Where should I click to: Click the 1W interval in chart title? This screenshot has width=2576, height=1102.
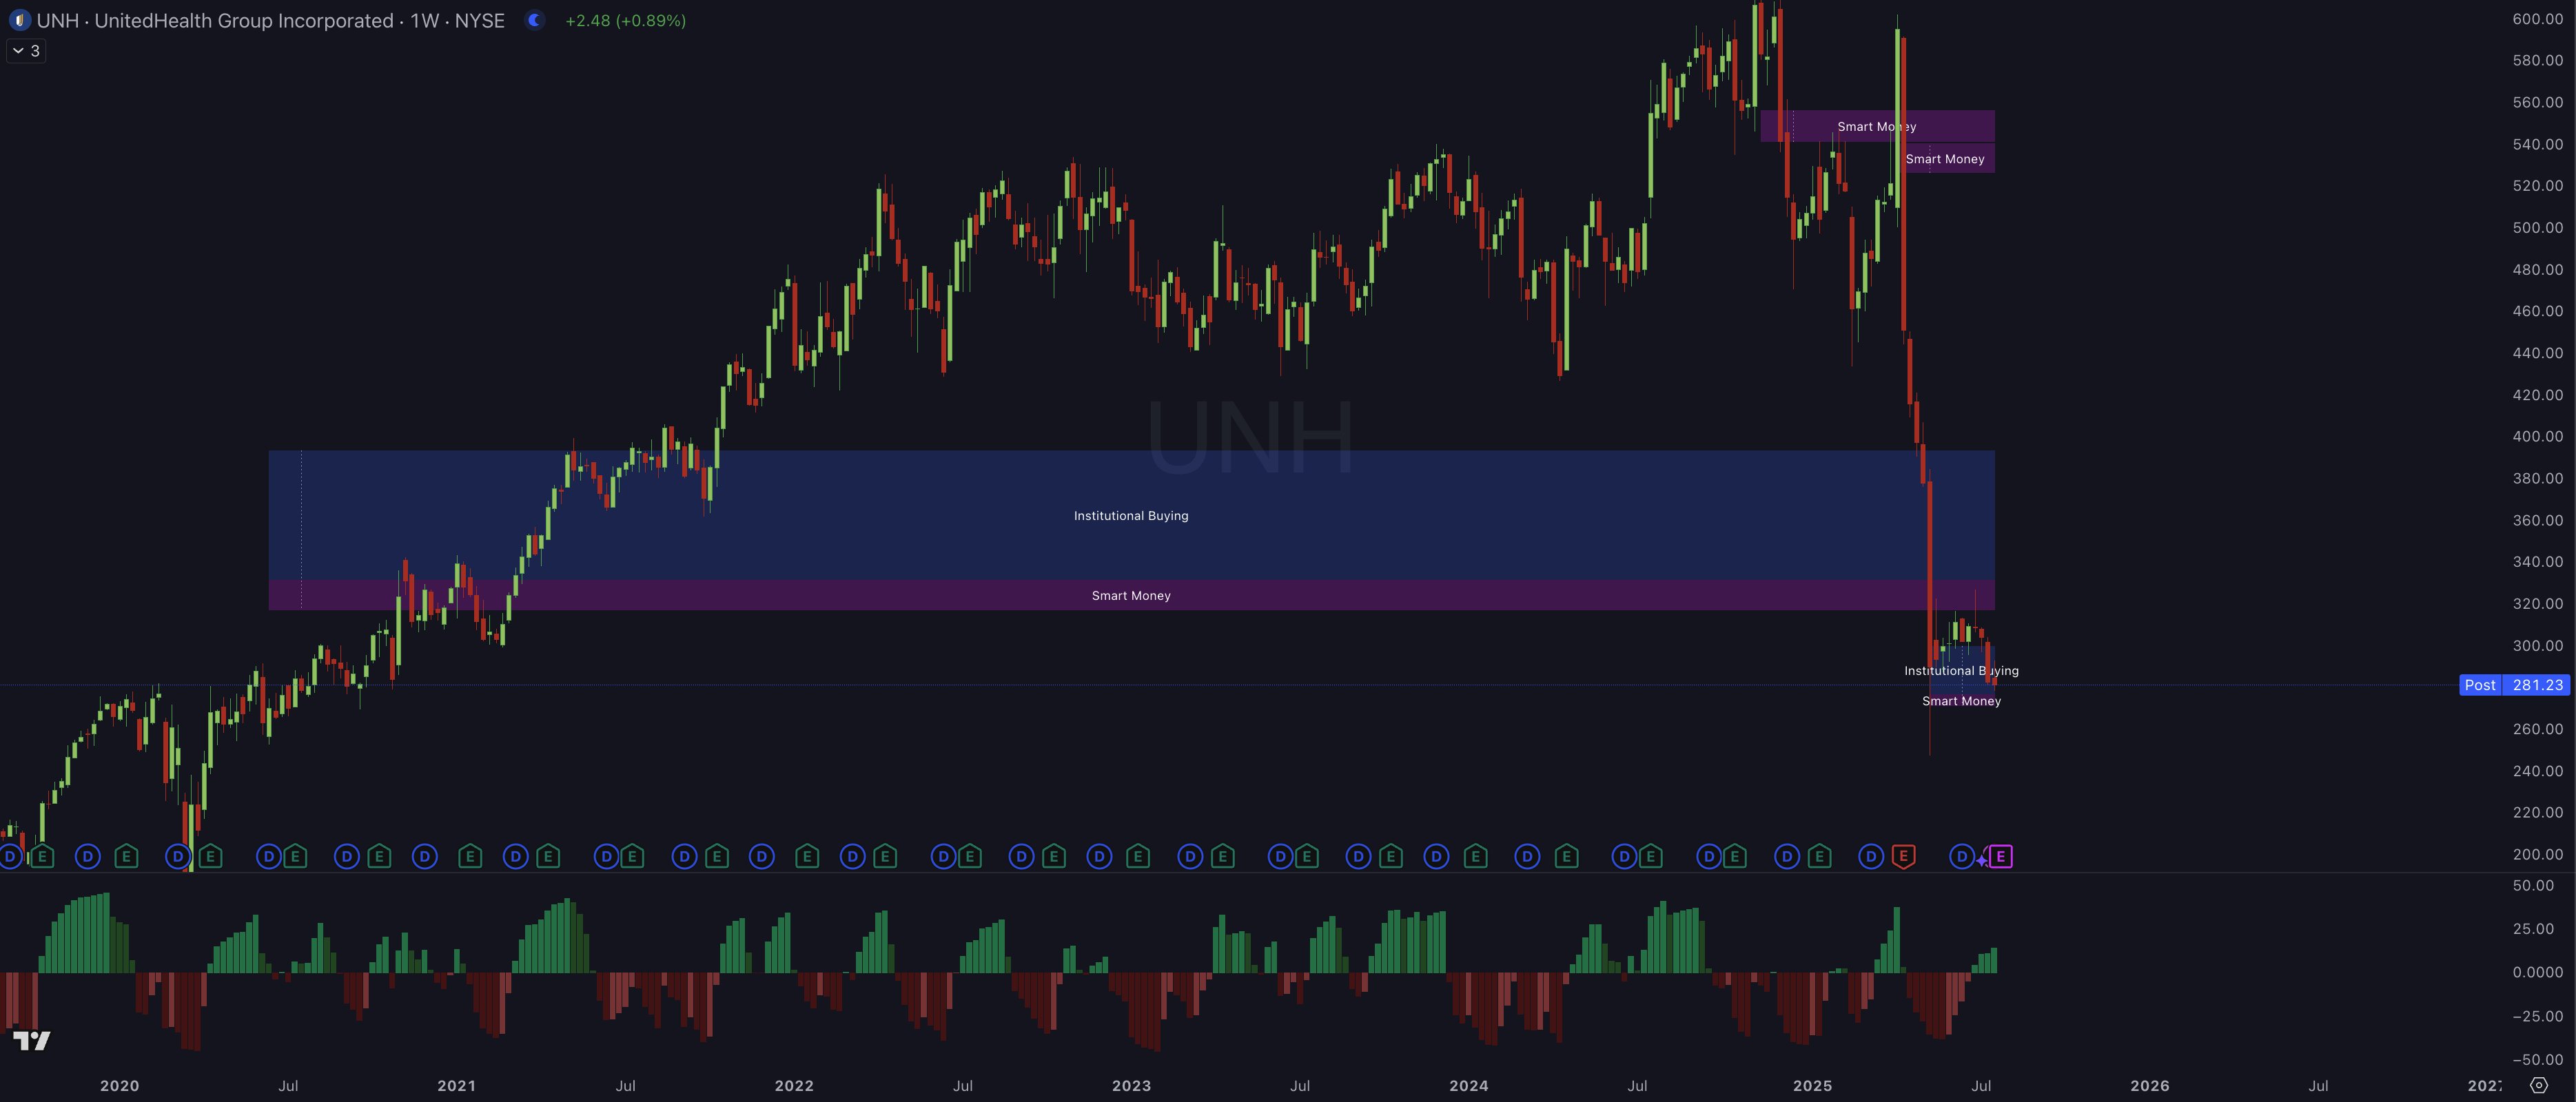(424, 20)
